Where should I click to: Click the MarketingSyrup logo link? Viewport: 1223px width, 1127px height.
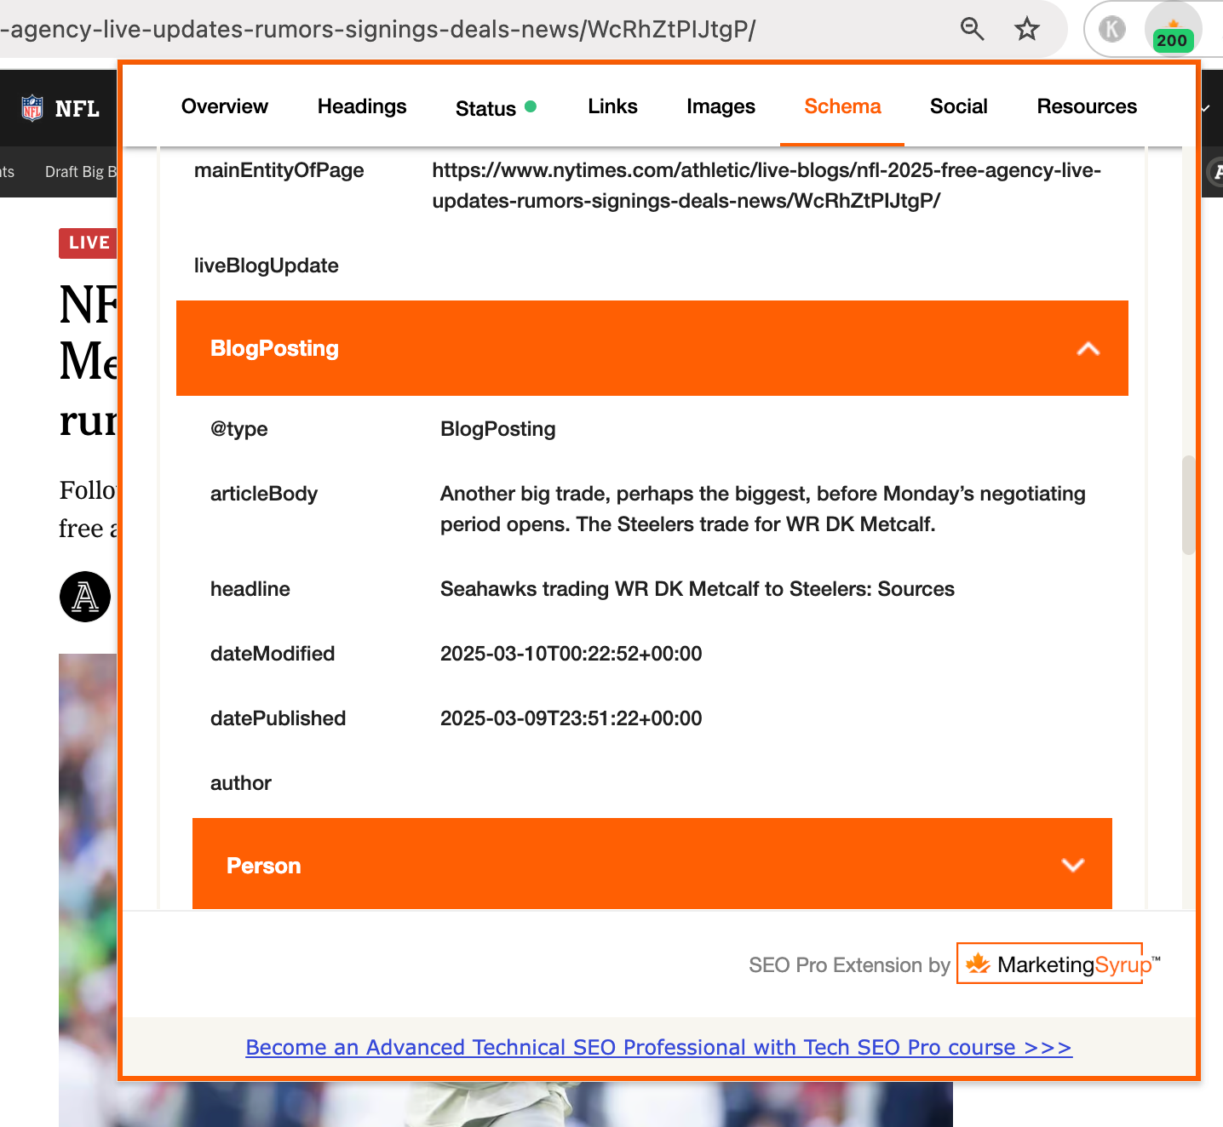click(1058, 964)
